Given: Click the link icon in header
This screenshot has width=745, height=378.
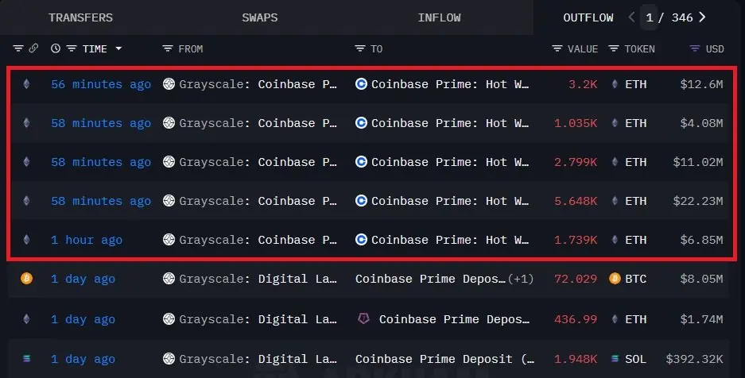Looking at the screenshot, I should (33, 48).
